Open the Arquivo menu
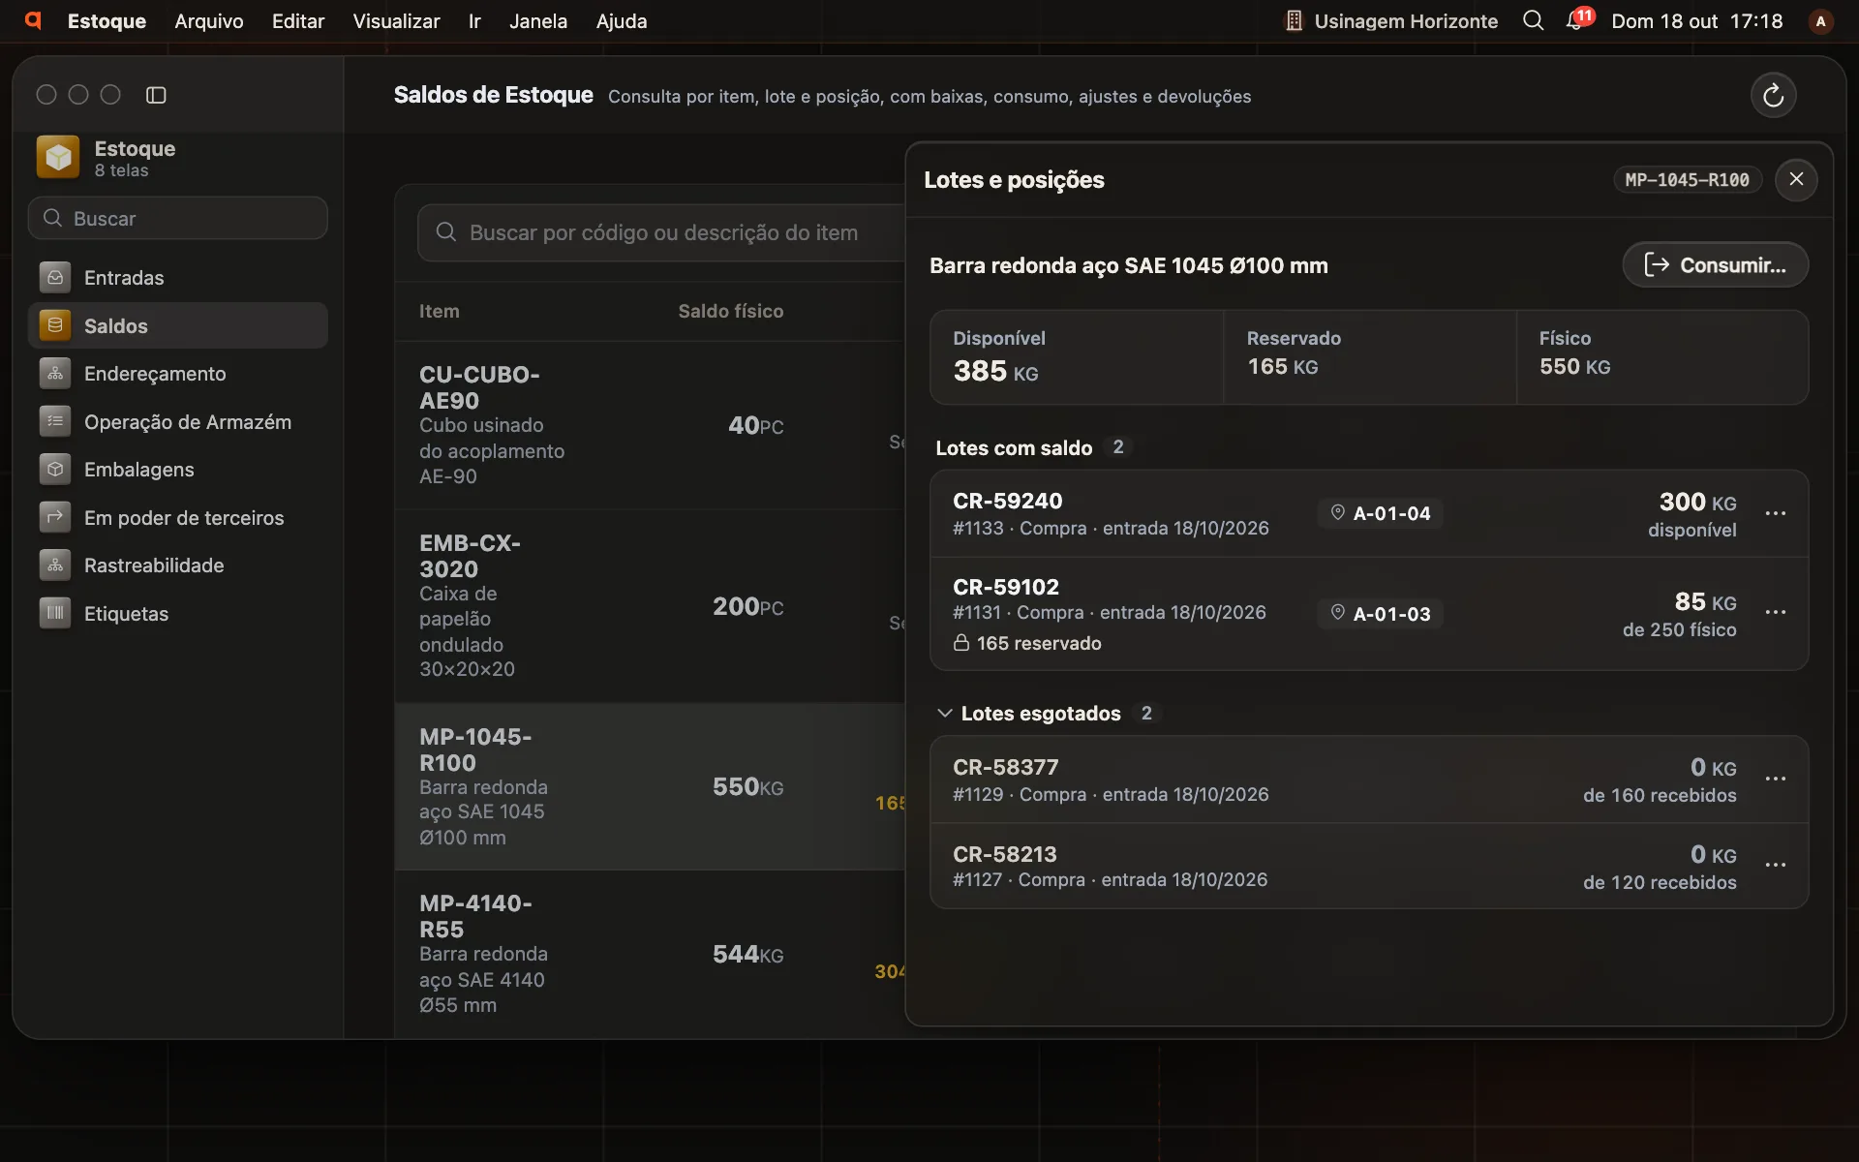This screenshot has width=1859, height=1162. pos(209,20)
